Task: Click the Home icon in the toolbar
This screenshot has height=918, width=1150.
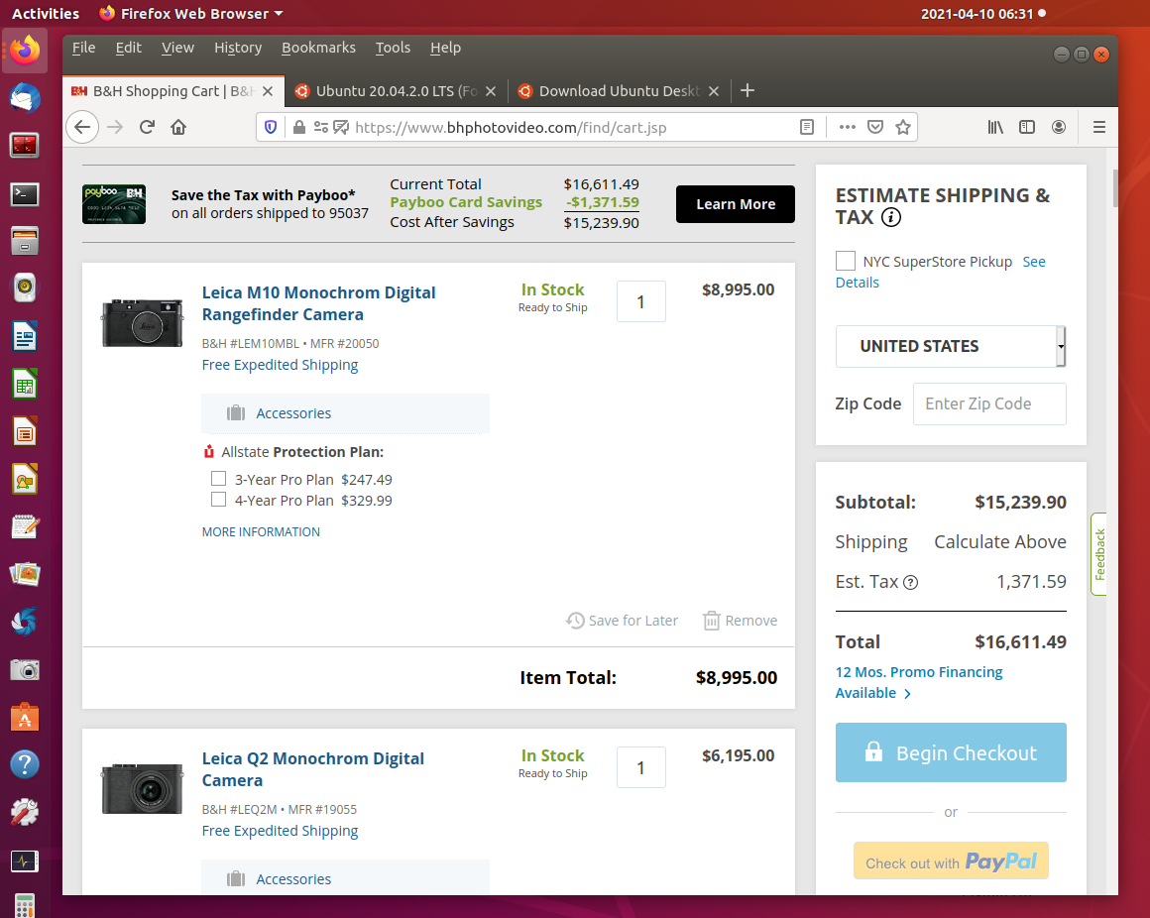Action: tap(178, 127)
